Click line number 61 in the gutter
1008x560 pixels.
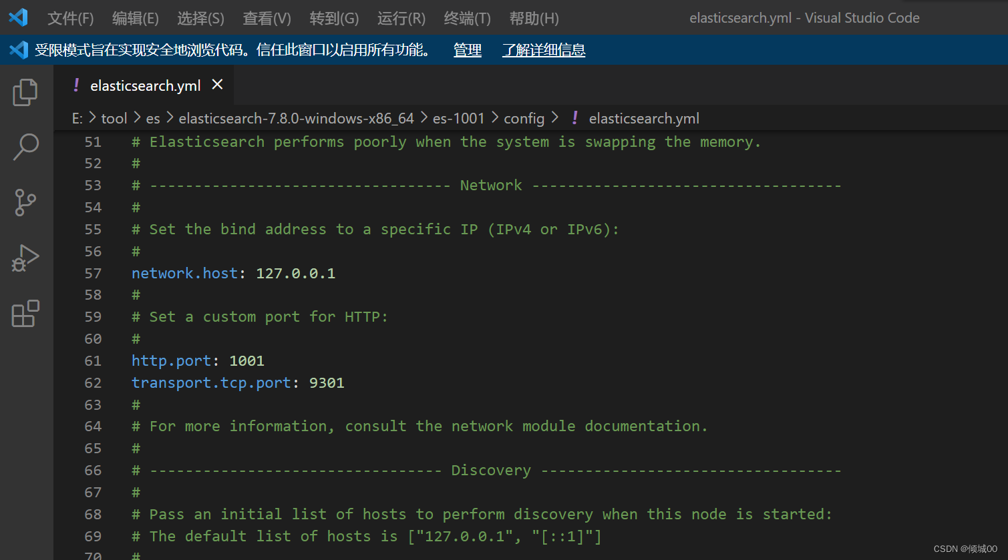[x=93, y=361]
